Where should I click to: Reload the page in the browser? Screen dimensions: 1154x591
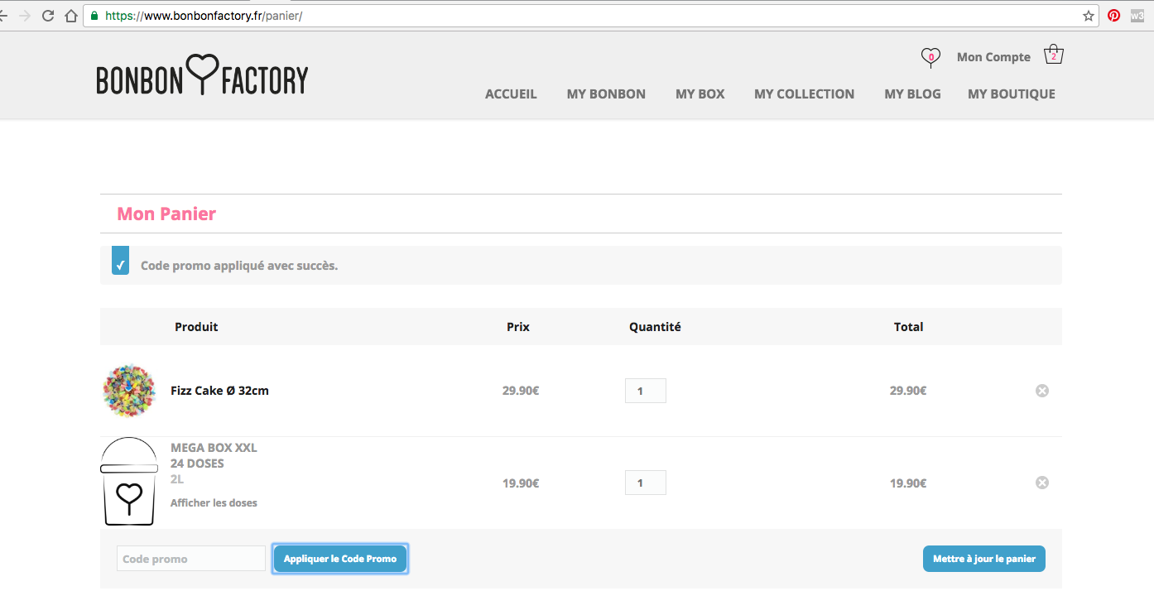48,16
